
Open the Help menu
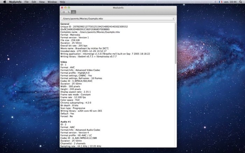[x=63, y=2]
